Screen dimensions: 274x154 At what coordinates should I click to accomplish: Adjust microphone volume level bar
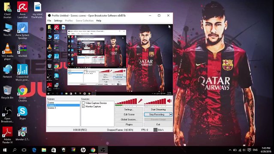pyautogui.click(x=126, y=101)
